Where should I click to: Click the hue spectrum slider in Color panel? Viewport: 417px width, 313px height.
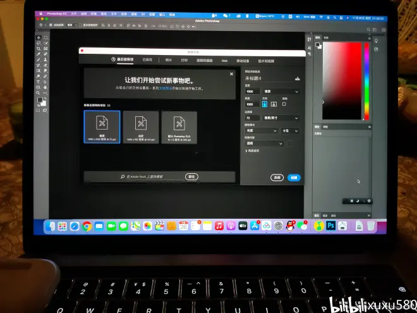[x=366, y=81]
